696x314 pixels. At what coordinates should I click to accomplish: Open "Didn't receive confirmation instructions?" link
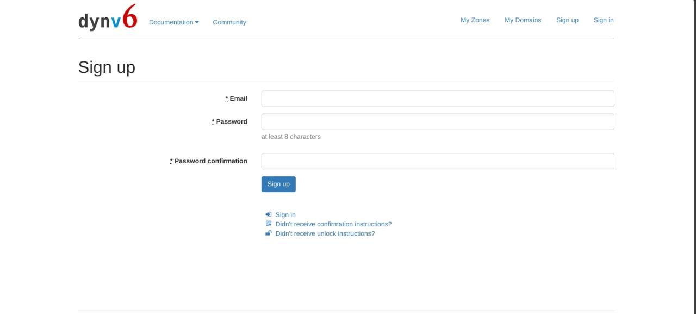click(x=333, y=224)
